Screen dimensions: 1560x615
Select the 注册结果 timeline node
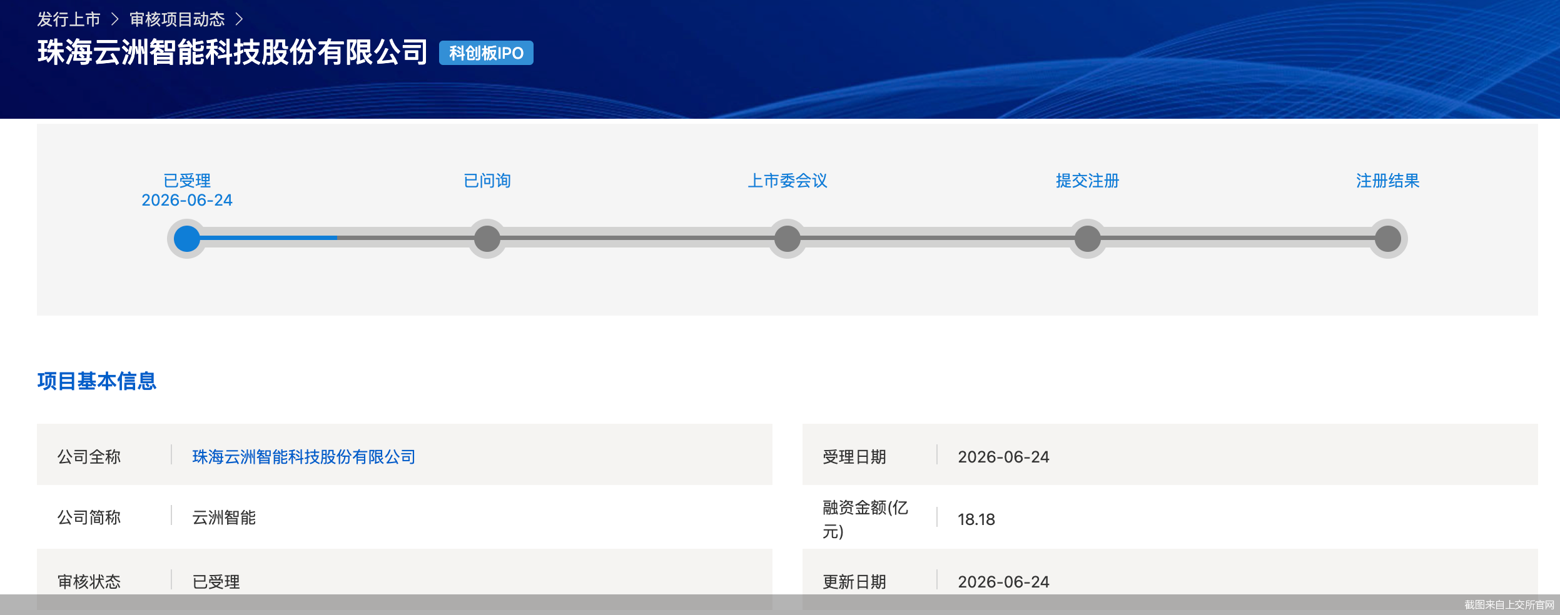coord(1388,239)
